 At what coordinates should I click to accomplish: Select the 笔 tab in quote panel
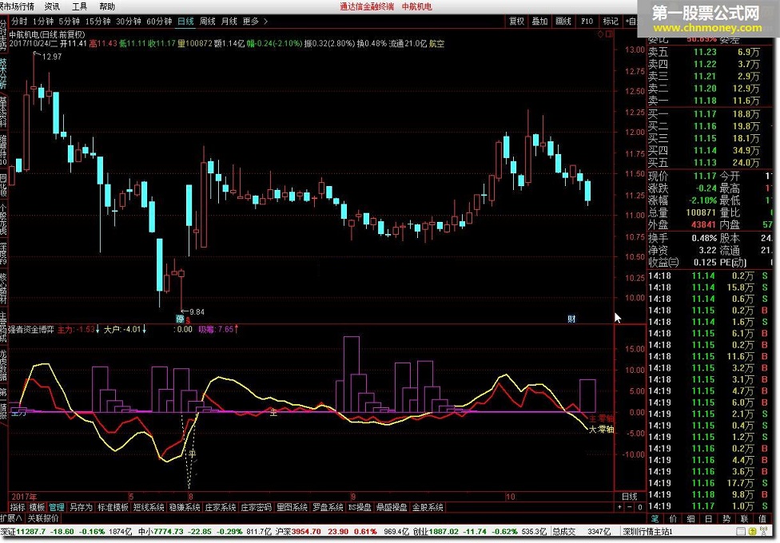coord(655,519)
